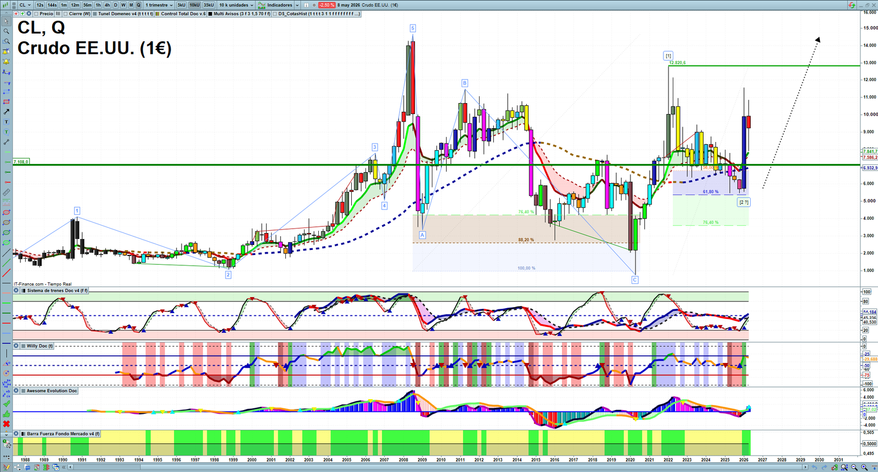Open the CL symbol dropdown
The height and width of the screenshot is (472, 878).
point(25,5)
